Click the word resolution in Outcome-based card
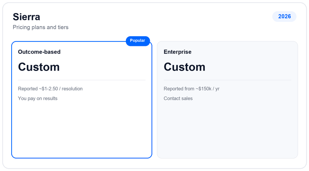The height and width of the screenshot is (171, 309). [72, 88]
